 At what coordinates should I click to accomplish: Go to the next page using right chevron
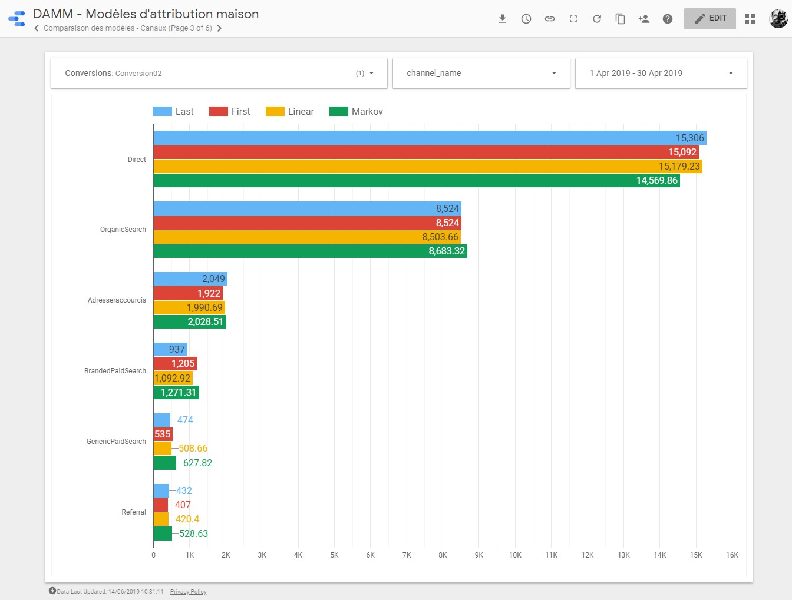[x=219, y=28]
